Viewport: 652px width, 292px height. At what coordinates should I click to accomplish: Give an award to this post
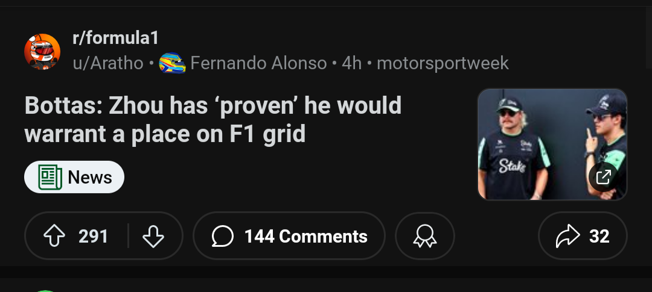[424, 237]
